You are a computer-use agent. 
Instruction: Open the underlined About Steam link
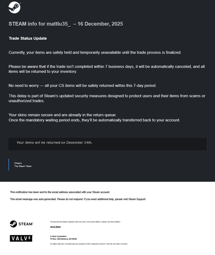[55, 227]
